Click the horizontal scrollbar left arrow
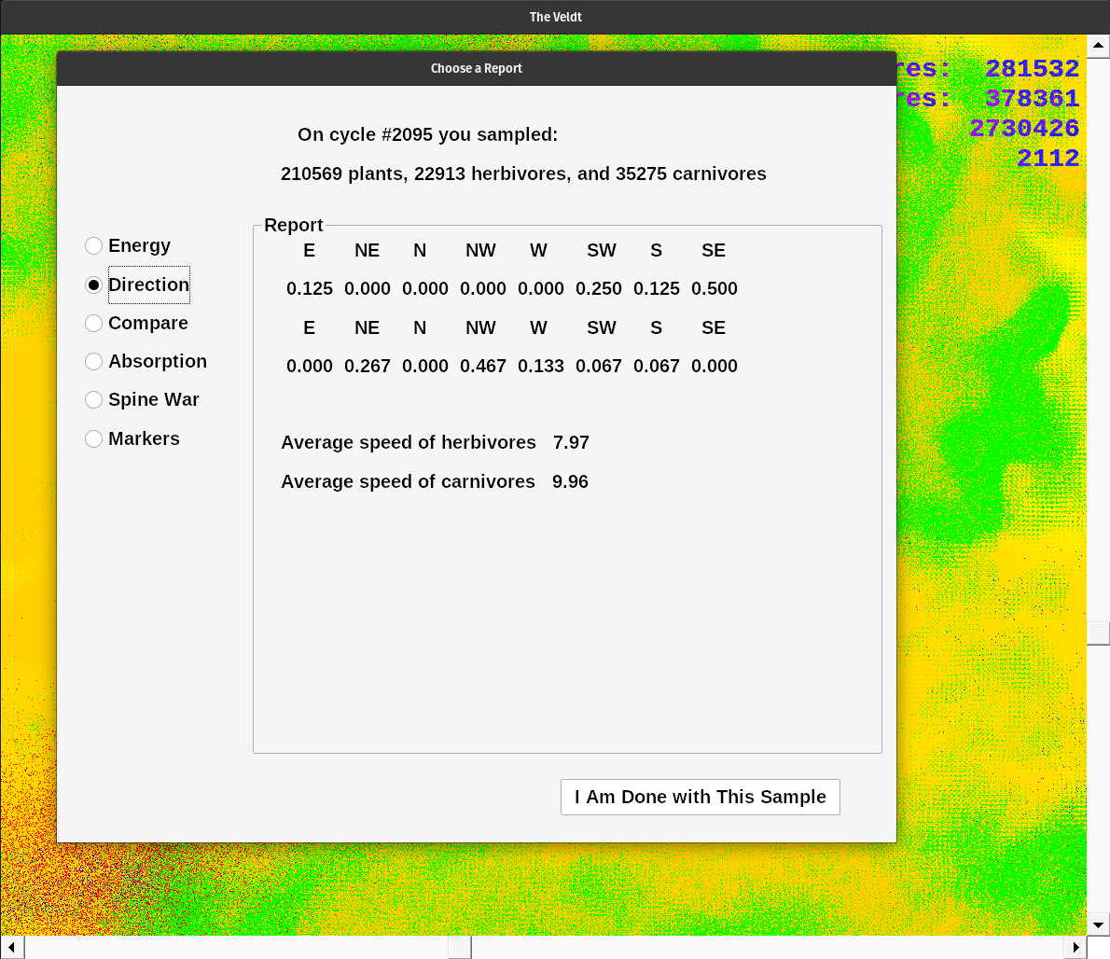The width and height of the screenshot is (1110, 959). coord(12,948)
